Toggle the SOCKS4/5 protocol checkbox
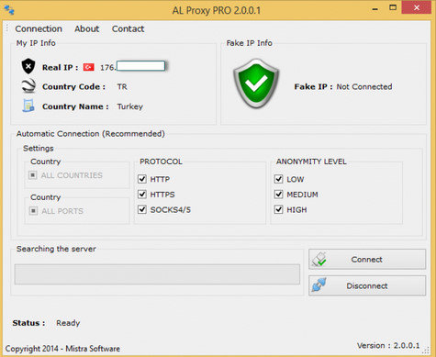Viewport: 436px width, 357px height. 142,209
